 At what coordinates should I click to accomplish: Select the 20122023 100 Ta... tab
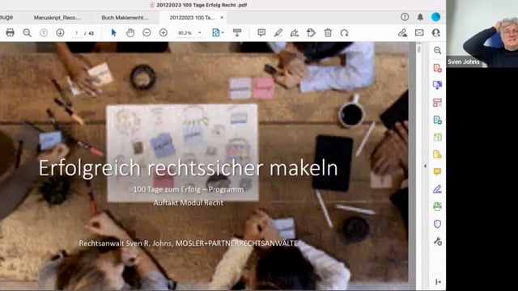click(193, 18)
